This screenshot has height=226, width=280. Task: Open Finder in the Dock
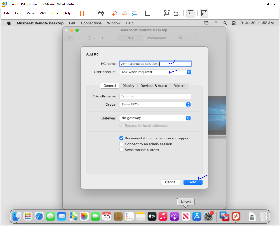pyautogui.click(x=17, y=216)
